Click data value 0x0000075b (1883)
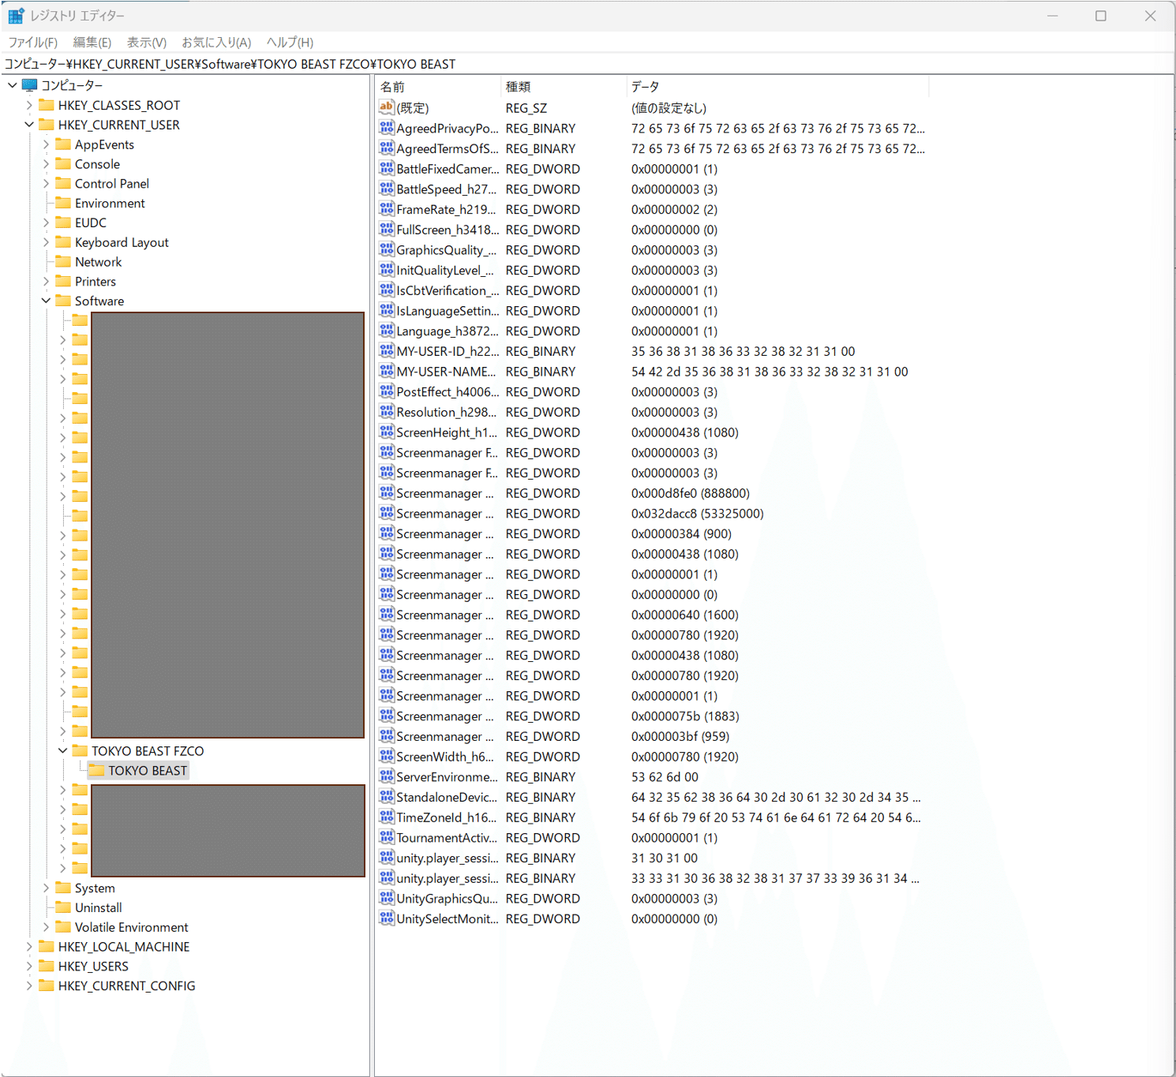This screenshot has width=1176, height=1077. pos(685,716)
